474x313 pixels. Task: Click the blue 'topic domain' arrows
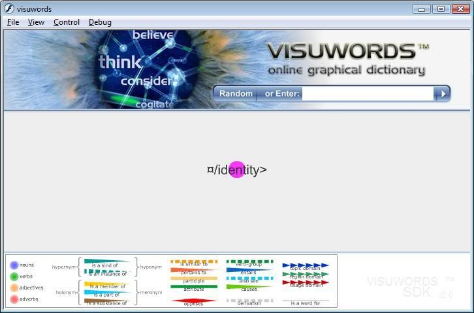(x=306, y=265)
